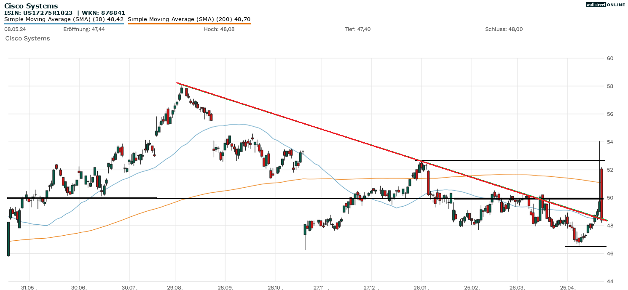
Task: Click the Cisco Systems label above the chart area
Action: click(27, 38)
